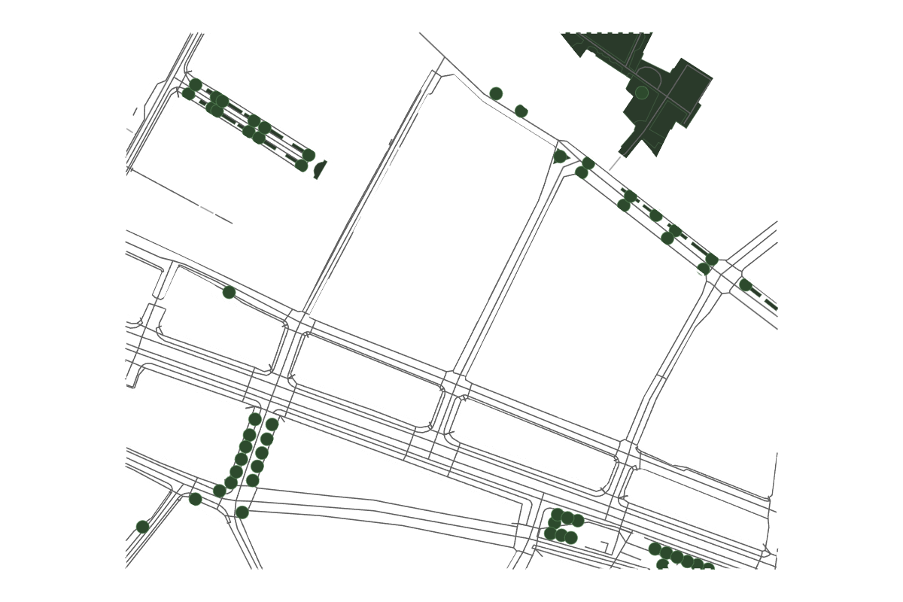Select the large round tree dot at top center

tap(496, 93)
